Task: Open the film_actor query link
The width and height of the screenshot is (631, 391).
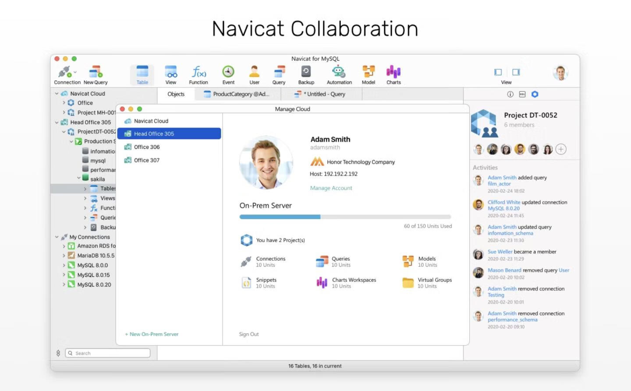Action: click(499, 184)
